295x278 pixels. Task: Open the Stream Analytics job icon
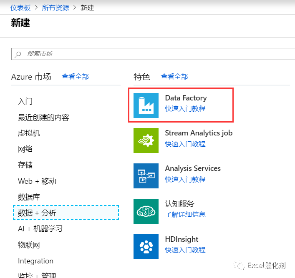146,140
